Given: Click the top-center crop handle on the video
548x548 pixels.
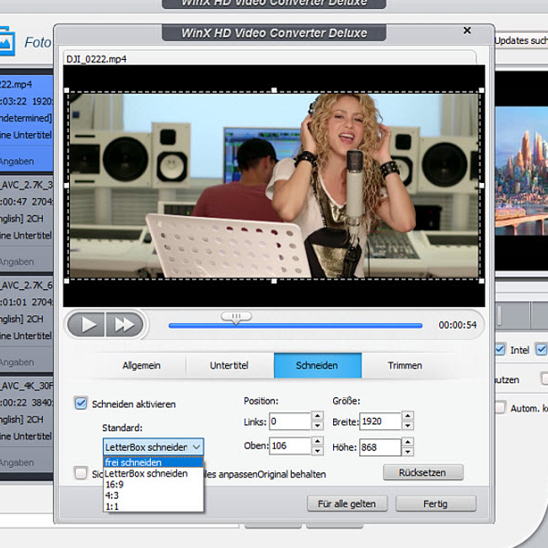Looking at the screenshot, I should tap(274, 90).
